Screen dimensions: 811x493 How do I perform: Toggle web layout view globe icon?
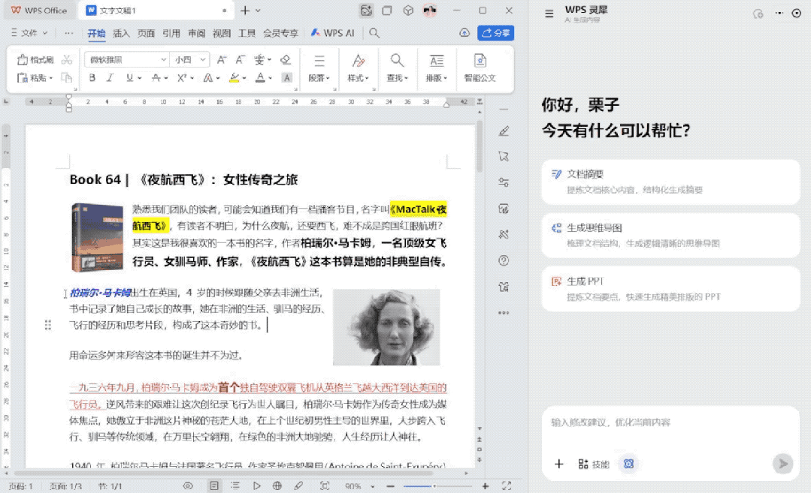[277, 485]
